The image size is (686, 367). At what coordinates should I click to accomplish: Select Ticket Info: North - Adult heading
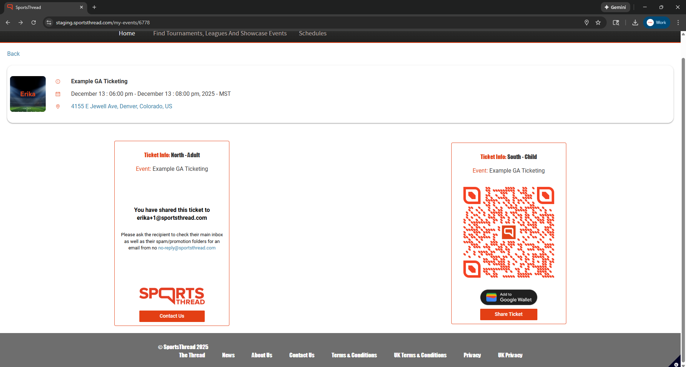pos(172,155)
